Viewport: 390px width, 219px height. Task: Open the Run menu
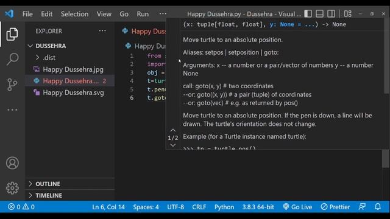(x=143, y=14)
